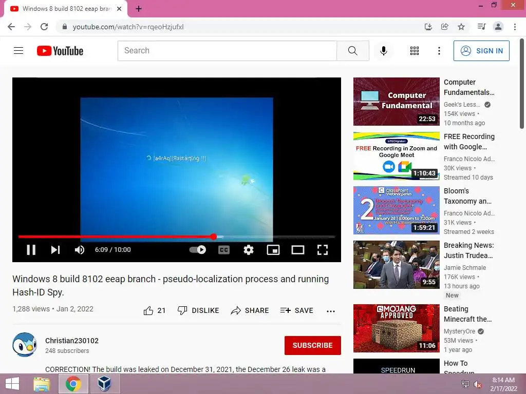The width and height of the screenshot is (526, 394).
Task: Open the Christian230102 channel avatar
Action: pos(25,345)
